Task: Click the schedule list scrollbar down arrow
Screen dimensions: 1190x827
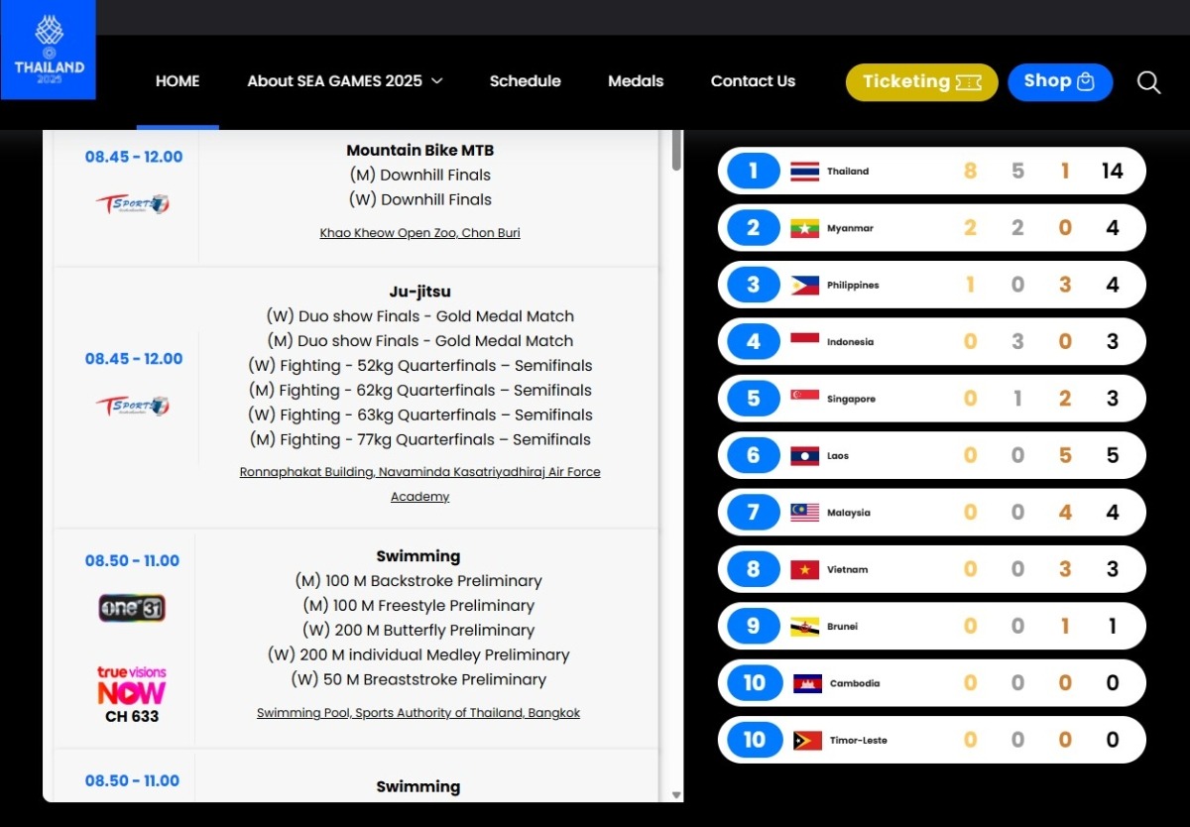Action: [677, 794]
